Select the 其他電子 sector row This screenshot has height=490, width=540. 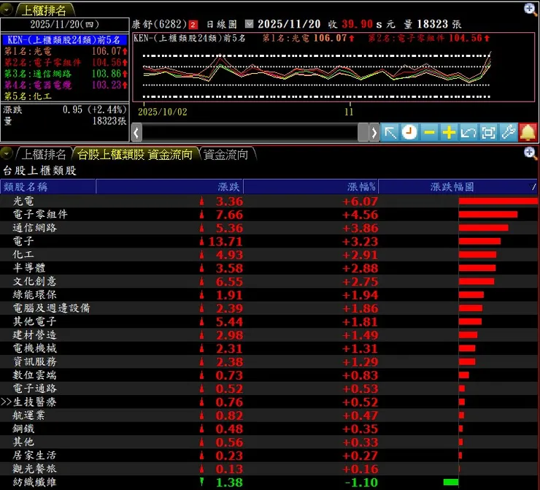[269, 321]
